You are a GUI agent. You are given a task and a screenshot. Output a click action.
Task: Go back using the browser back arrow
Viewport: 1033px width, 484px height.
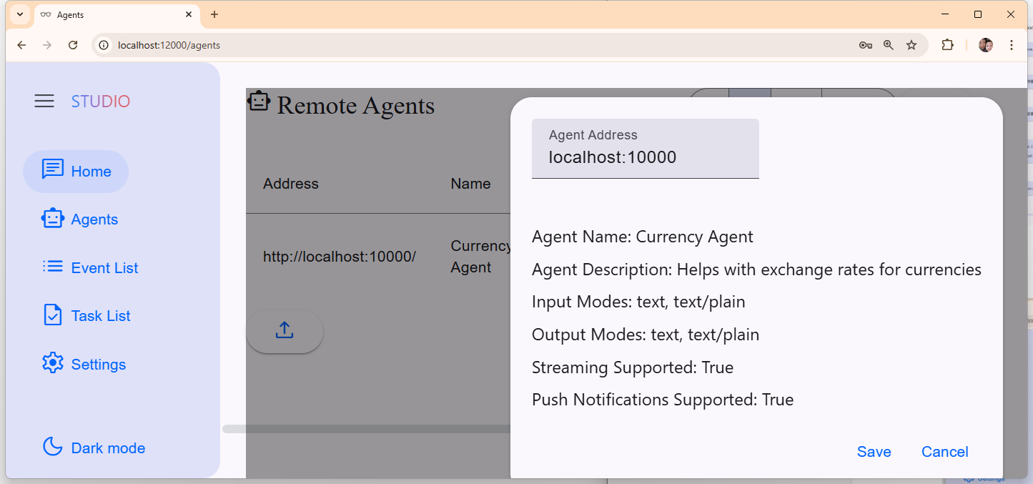[21, 45]
